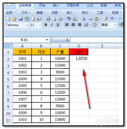
Task: Open the research binoculars icon
Action: pyautogui.click(x=75, y=19)
